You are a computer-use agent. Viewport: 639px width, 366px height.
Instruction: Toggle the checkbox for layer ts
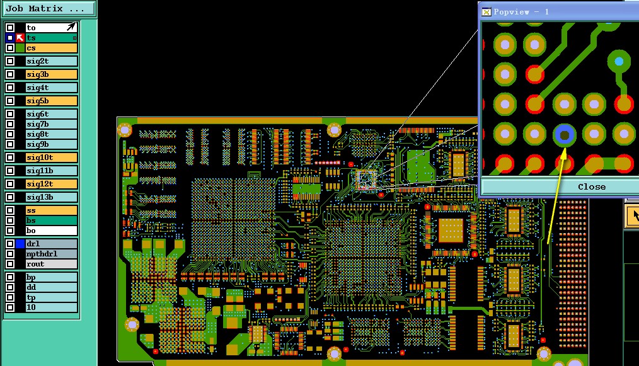(10, 38)
